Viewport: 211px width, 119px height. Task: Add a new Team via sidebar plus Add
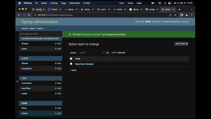[58, 113]
